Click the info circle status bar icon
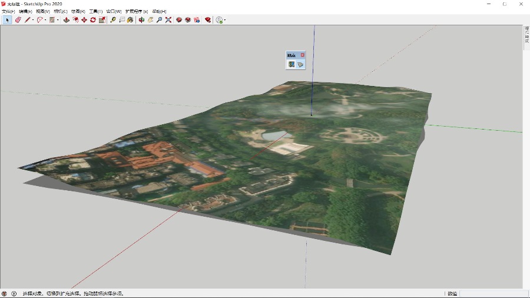Image resolution: width=530 pixels, height=298 pixels. [x=14, y=294]
